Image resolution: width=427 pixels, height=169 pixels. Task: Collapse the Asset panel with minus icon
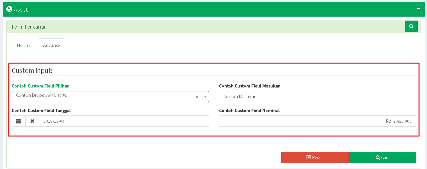[418, 9]
